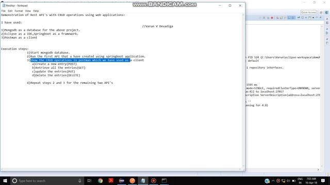Image resolution: width=330 pixels, height=185 pixels.
Task: Click the Bandicam recorder taskbar icon
Action: pyautogui.click(x=154, y=180)
